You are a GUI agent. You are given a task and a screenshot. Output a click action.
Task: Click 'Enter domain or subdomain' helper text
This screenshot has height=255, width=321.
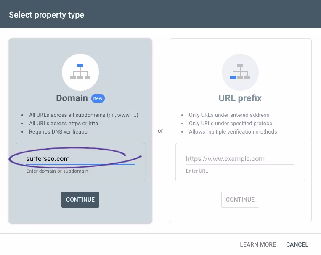coord(57,171)
